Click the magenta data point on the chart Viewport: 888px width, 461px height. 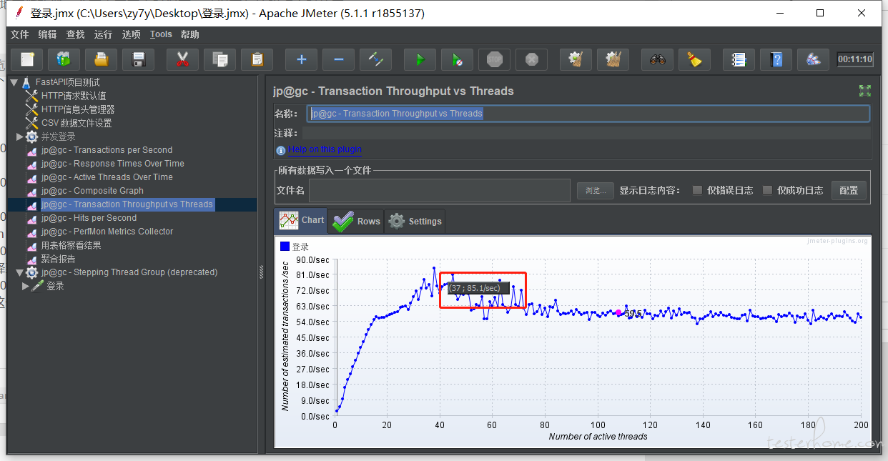point(618,312)
